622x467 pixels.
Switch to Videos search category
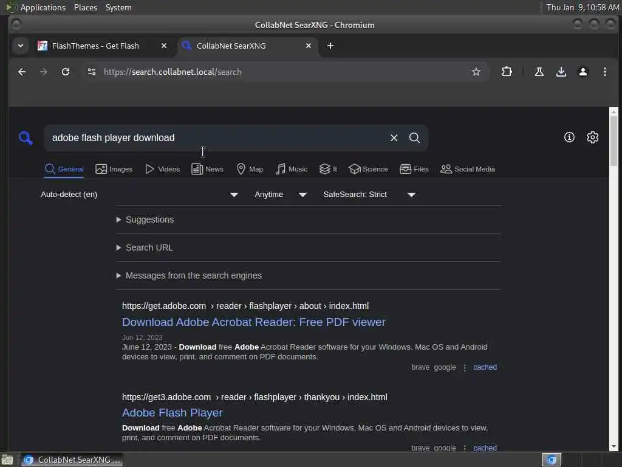click(x=163, y=169)
